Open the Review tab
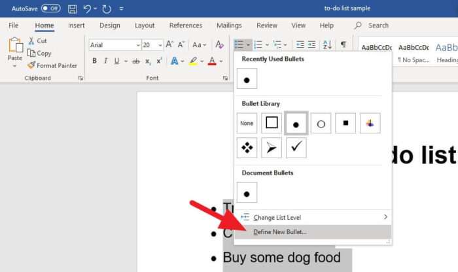 point(267,25)
